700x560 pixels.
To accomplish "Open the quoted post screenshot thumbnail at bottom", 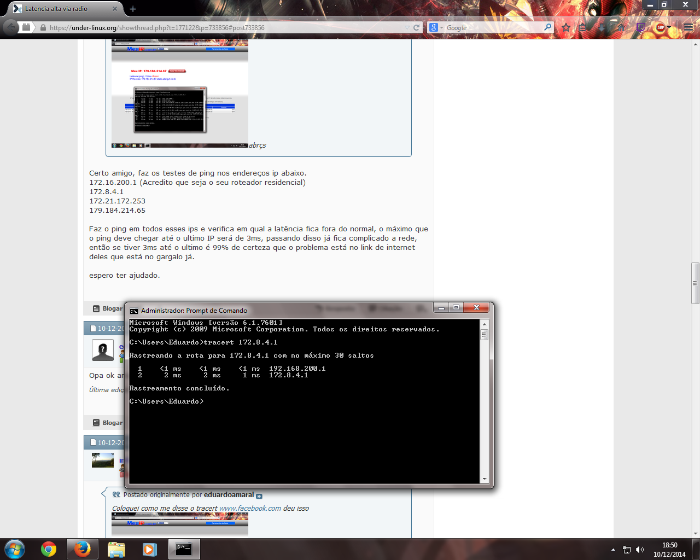I will [180, 524].
